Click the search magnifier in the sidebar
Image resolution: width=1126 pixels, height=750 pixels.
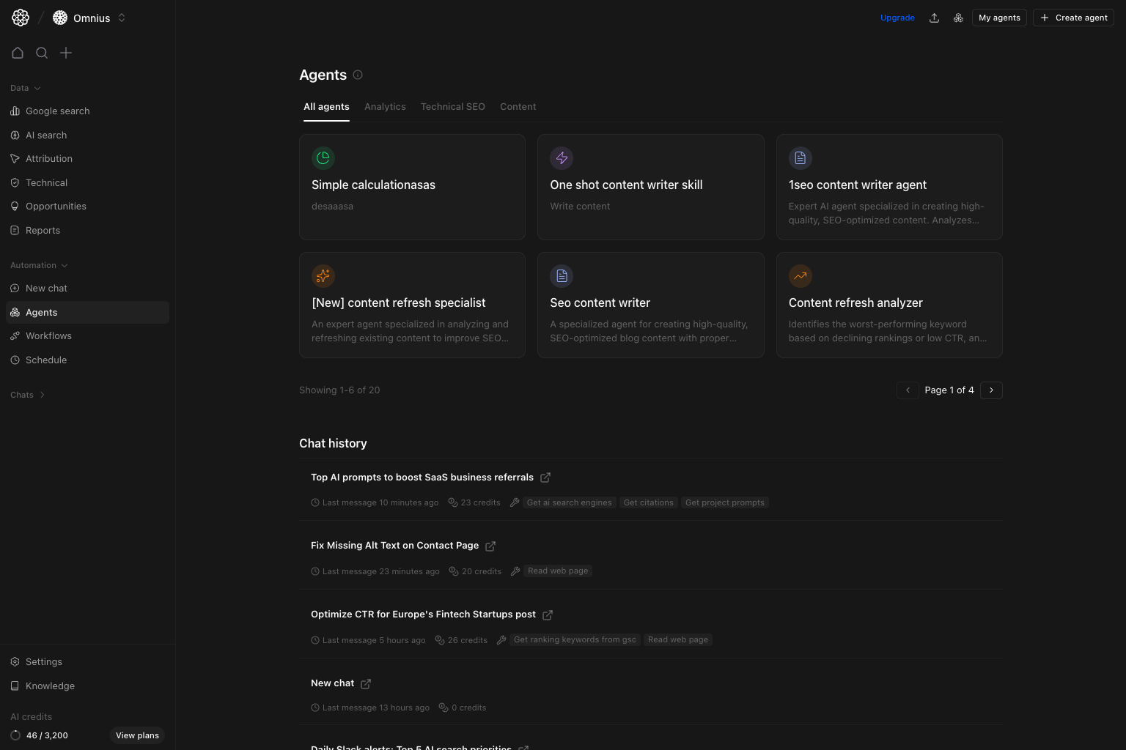(42, 53)
